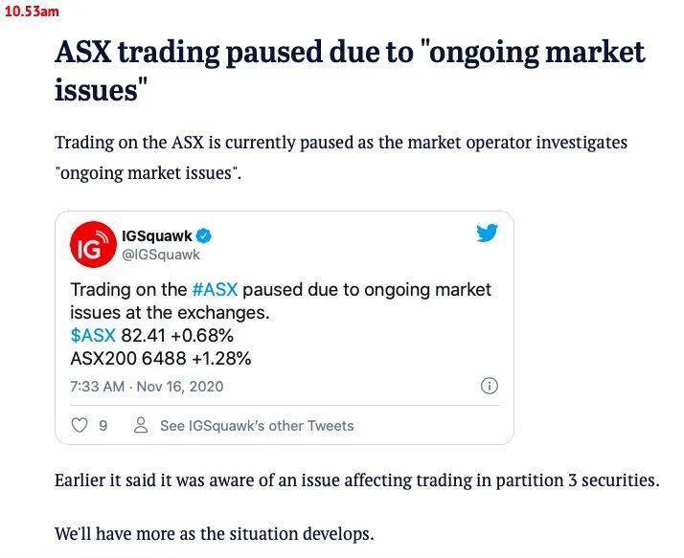Open the tweet info icon
This screenshot has width=684, height=558.
coord(489,386)
